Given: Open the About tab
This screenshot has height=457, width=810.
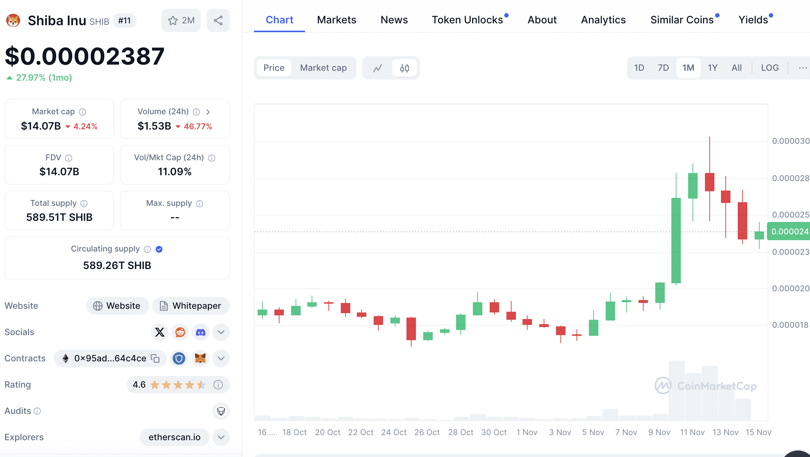Looking at the screenshot, I should 542,20.
